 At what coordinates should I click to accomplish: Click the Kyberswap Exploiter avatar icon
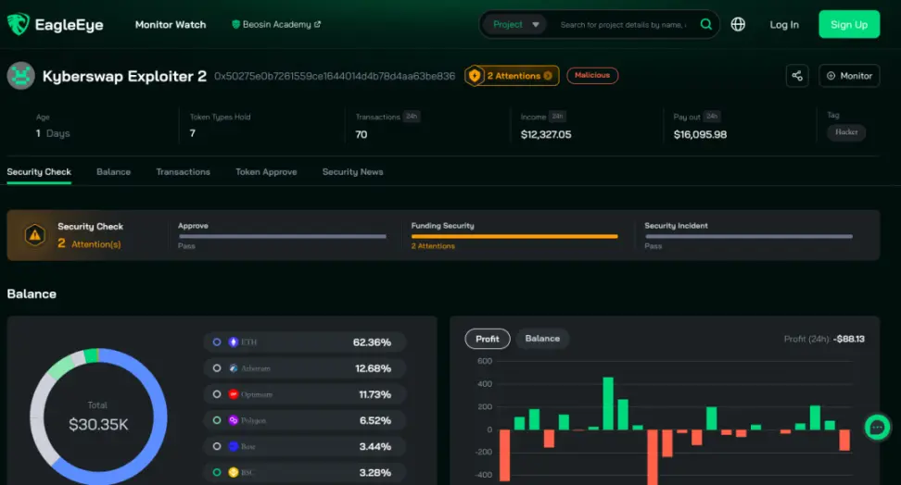click(21, 76)
